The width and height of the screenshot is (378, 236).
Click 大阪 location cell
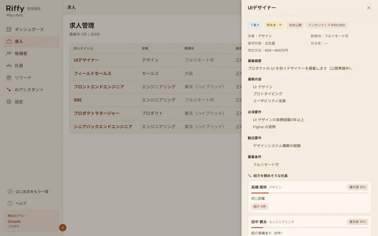pos(189,74)
